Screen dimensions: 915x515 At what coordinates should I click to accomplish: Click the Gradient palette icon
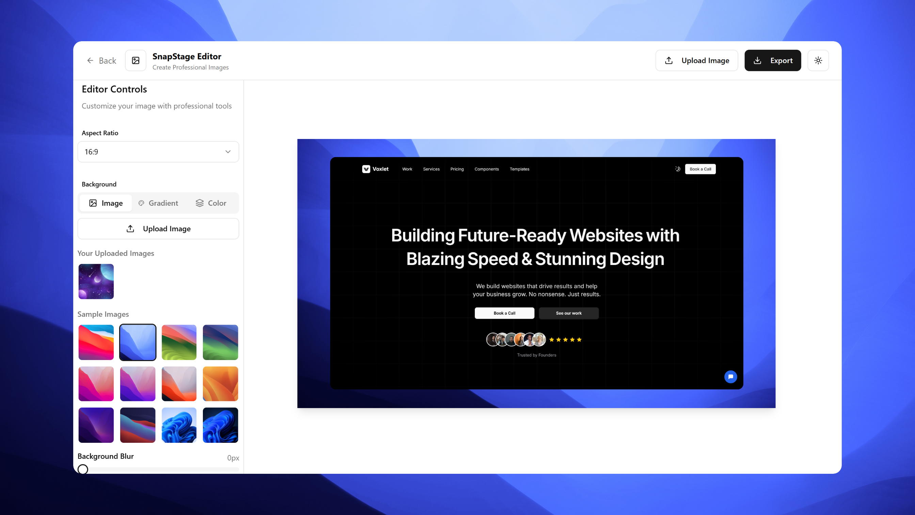coord(141,203)
